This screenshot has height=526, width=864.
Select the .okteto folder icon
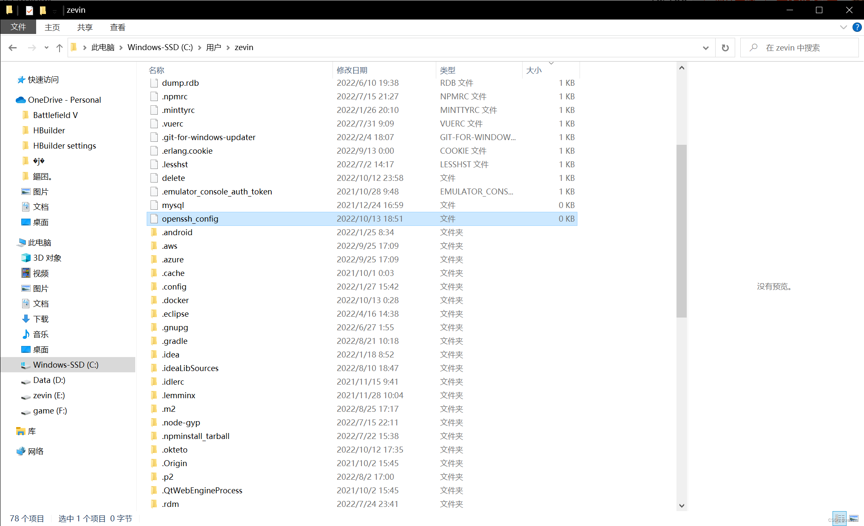(x=154, y=450)
